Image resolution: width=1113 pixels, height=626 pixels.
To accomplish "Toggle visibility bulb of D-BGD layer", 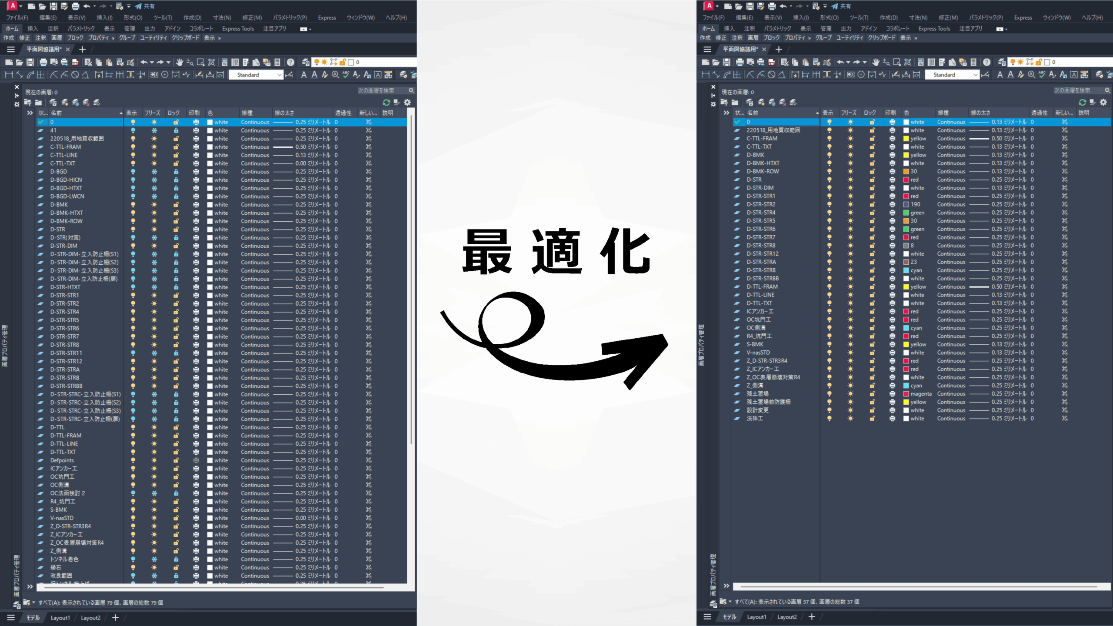I will coord(133,172).
